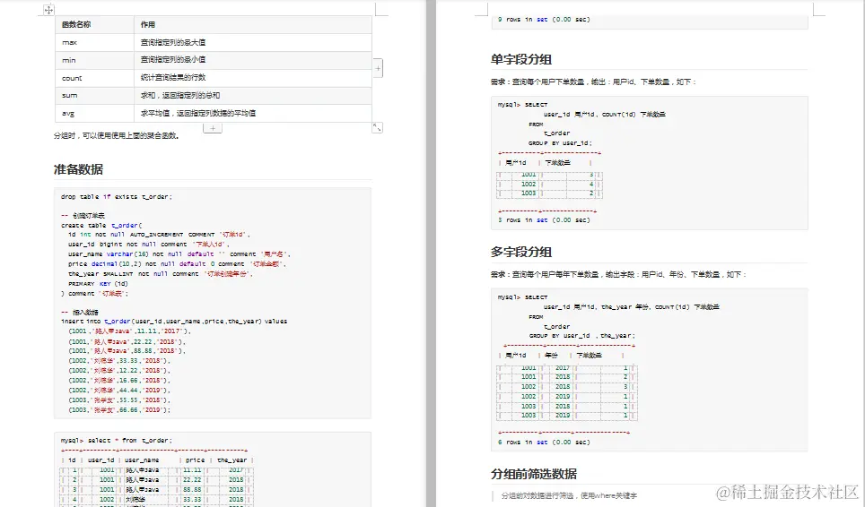This screenshot has width=865, height=507.
Task: Click the insert row containing 44.44
Action: [x=119, y=391]
